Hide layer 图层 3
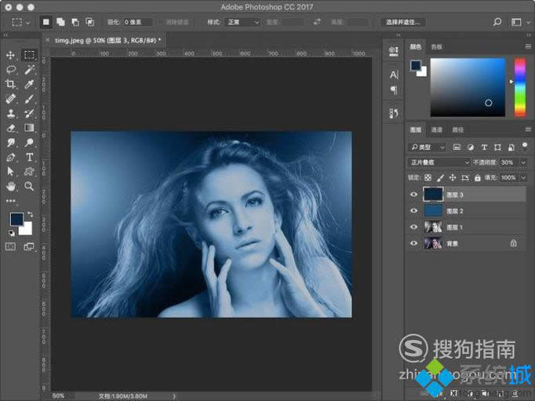This screenshot has width=535, height=401. 413,195
